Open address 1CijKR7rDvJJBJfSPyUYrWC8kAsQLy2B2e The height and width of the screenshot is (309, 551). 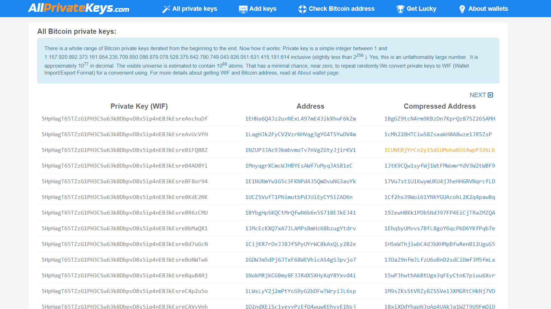[301, 244]
